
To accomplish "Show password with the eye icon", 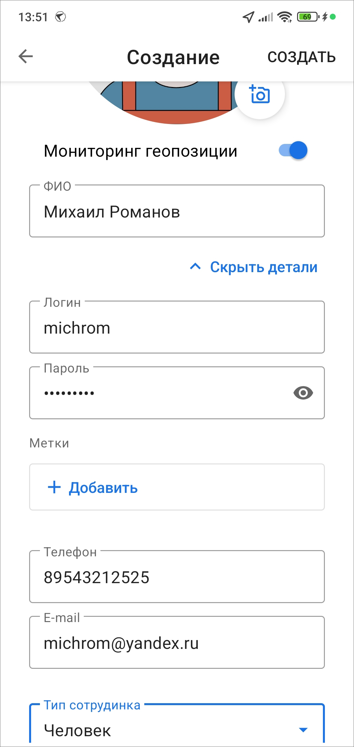I will [303, 393].
